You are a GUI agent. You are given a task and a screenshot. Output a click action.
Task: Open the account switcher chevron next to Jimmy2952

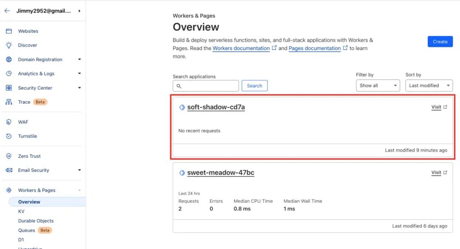[79, 11]
